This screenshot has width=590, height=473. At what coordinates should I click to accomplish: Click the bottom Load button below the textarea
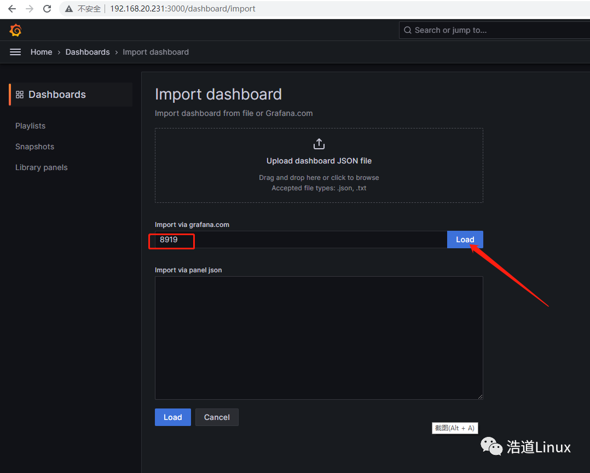click(x=173, y=417)
